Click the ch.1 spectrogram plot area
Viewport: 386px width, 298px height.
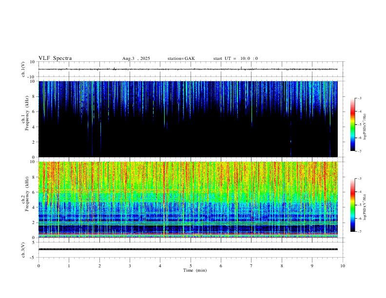(188, 119)
